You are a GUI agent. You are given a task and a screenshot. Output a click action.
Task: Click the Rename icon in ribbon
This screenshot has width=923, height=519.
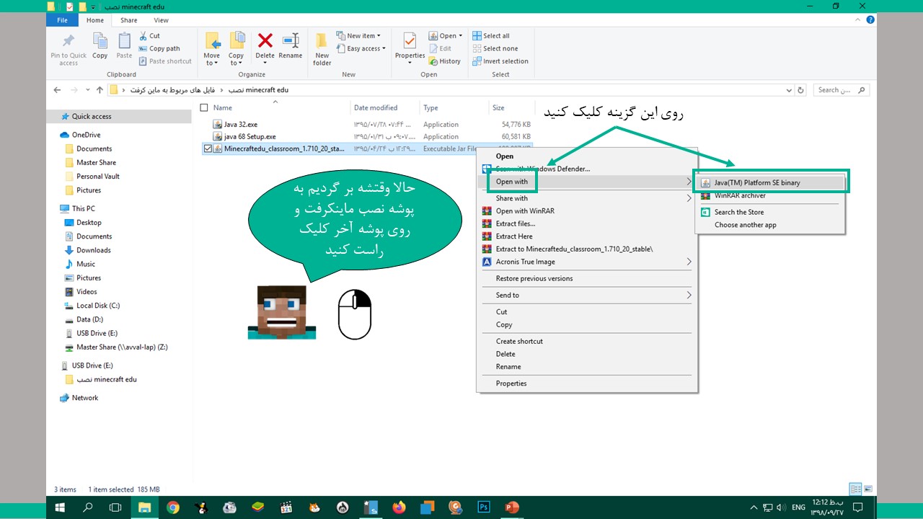(291, 45)
